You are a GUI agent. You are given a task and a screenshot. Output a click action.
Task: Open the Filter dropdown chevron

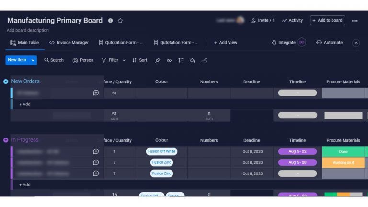pyautogui.click(x=124, y=60)
